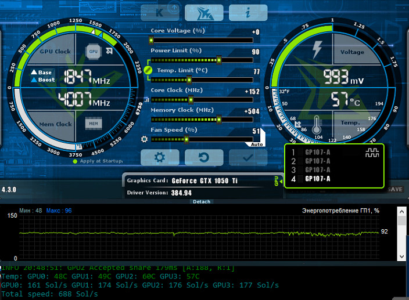Screen dimensions: 409x300
Task: Select GPU 4 GP107-A
Action: coord(311,179)
